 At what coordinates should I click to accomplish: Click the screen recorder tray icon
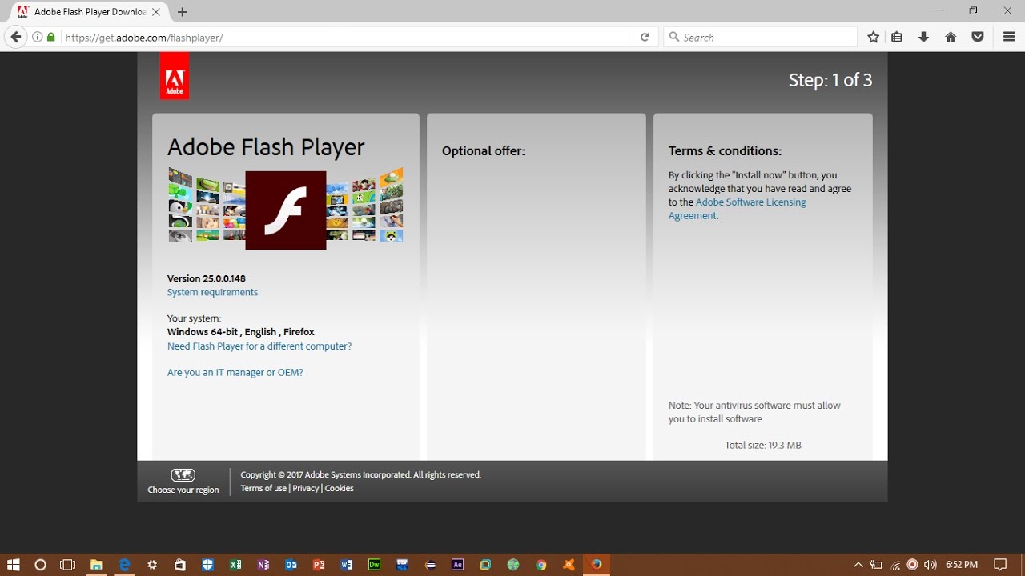(912, 565)
